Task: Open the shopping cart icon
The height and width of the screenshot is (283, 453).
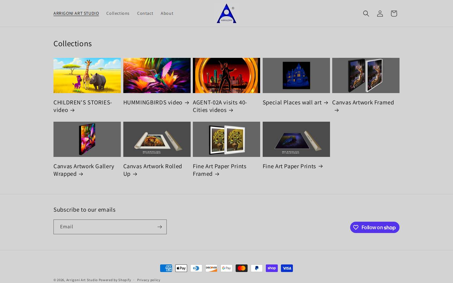Action: 394,13
